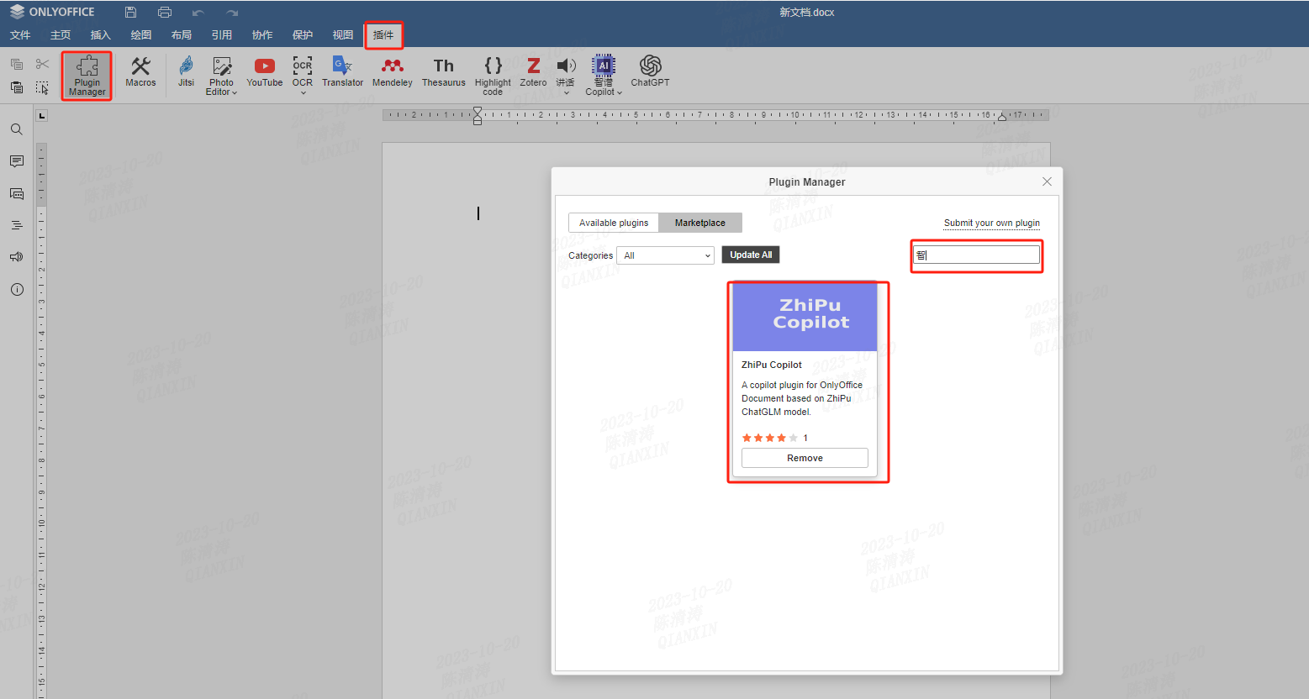Open the Plugin Manager
The width and height of the screenshot is (1309, 699).
coord(87,76)
